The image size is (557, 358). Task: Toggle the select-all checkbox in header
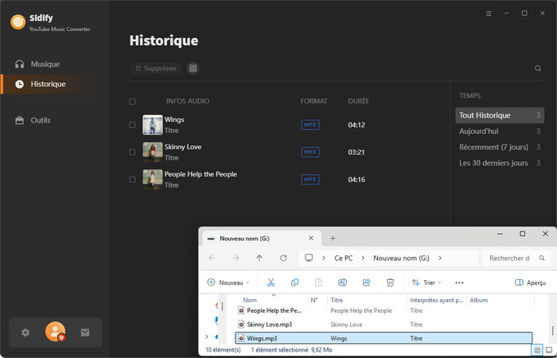click(132, 102)
